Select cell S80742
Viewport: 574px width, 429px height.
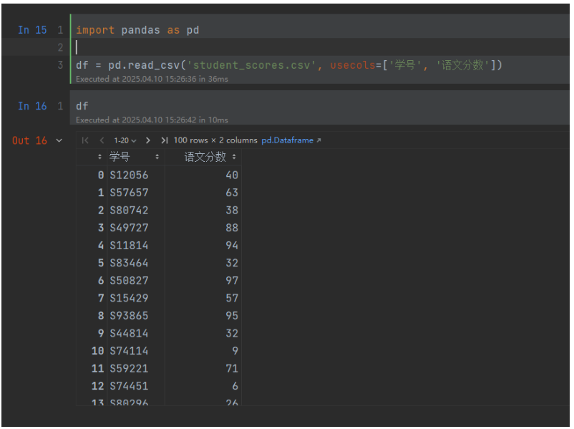tap(129, 211)
